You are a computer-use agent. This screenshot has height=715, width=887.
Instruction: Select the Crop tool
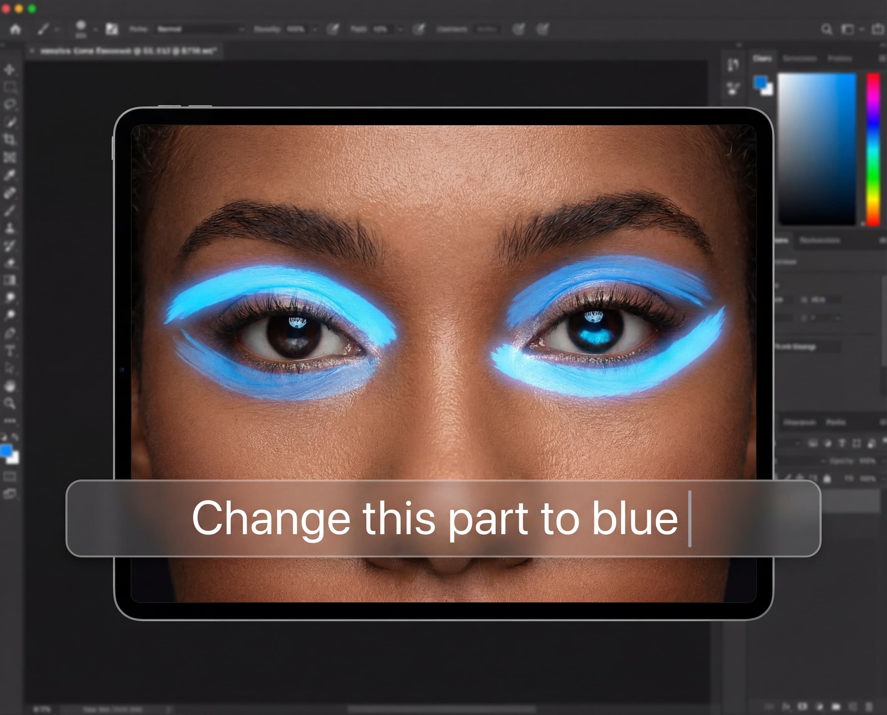tap(10, 139)
